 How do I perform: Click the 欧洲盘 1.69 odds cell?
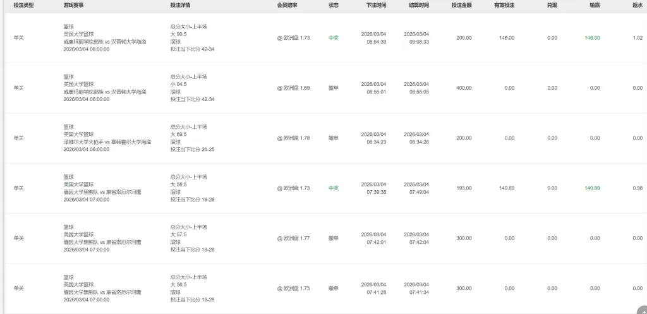(293, 88)
